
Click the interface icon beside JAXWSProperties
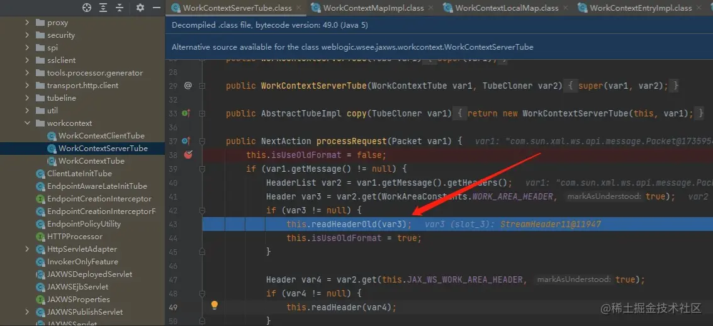click(x=40, y=299)
